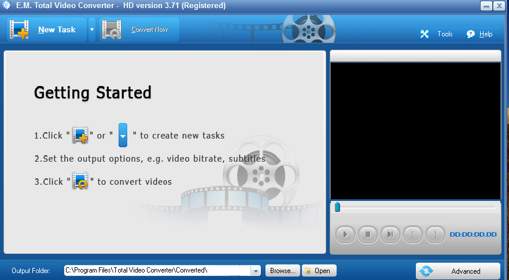Step to the next frame in preview
The image size is (509, 280).
click(390, 234)
